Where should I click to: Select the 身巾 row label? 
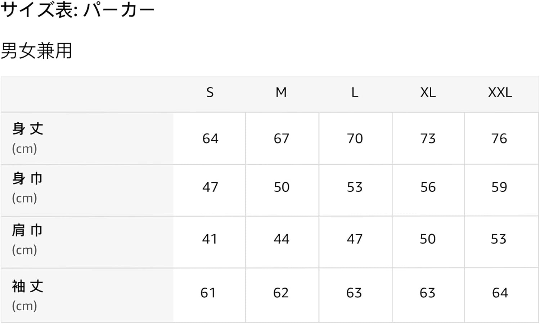(28, 179)
